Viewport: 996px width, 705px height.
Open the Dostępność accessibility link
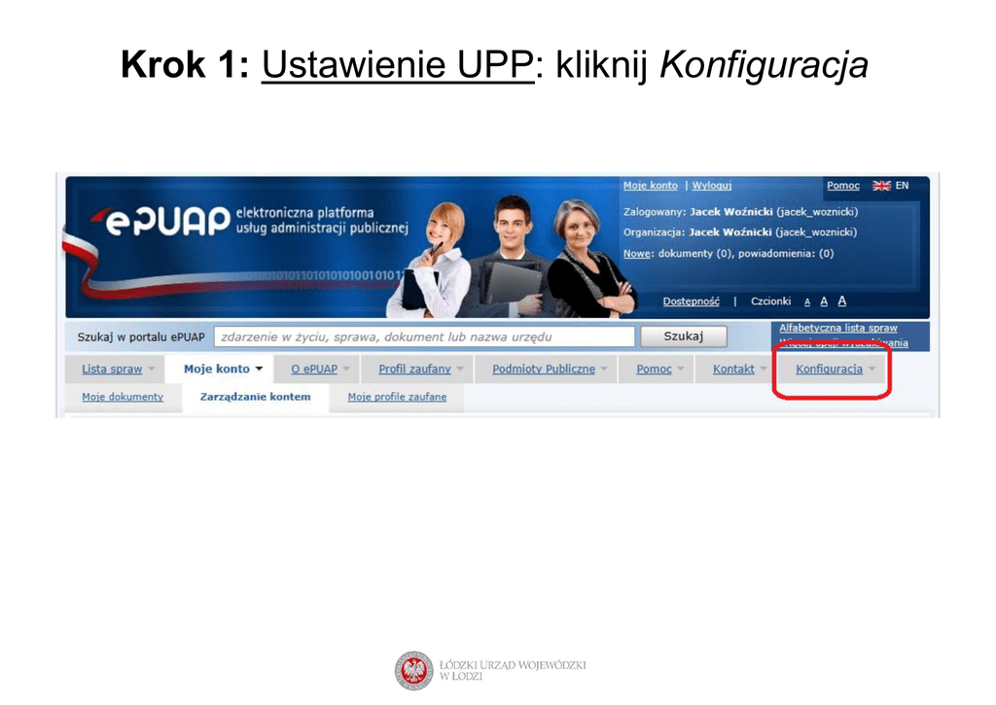click(691, 301)
